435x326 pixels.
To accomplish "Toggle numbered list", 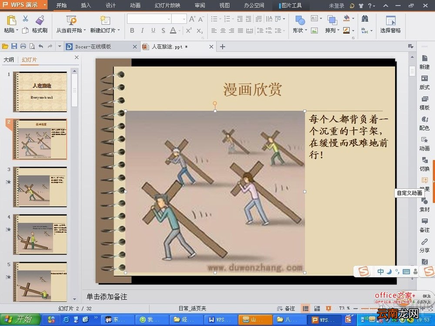I will click(x=227, y=19).
